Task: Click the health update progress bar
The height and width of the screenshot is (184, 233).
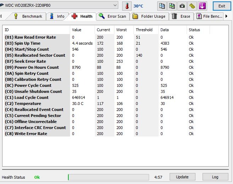Action: point(108,177)
